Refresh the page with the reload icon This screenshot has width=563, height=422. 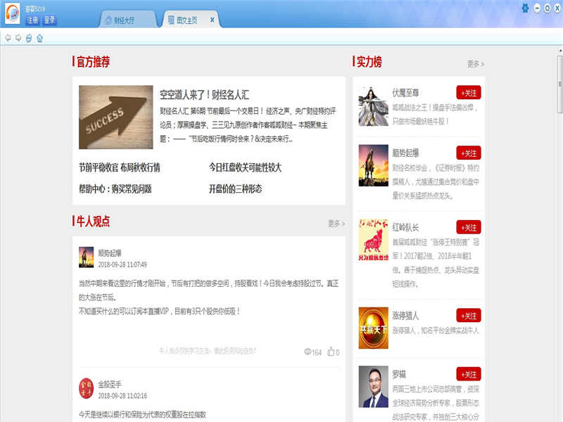[29, 38]
